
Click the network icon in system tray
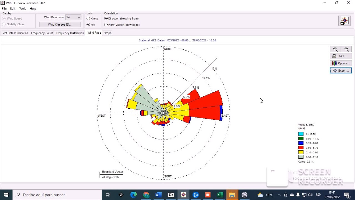point(304,195)
